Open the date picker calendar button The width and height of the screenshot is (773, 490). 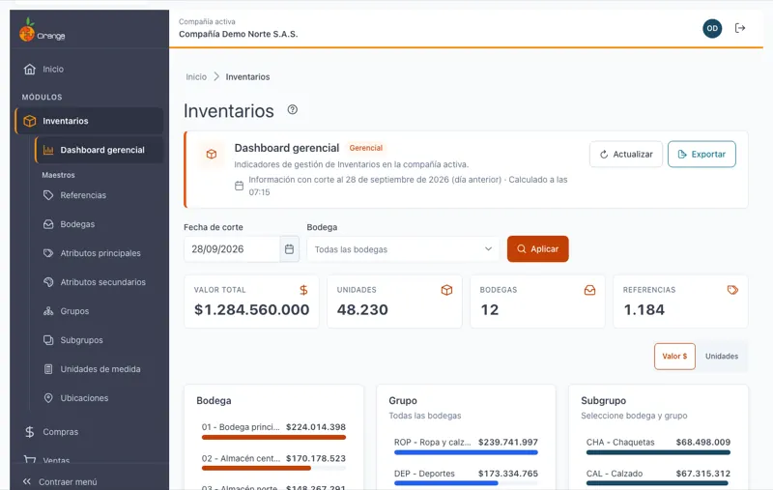tap(289, 249)
